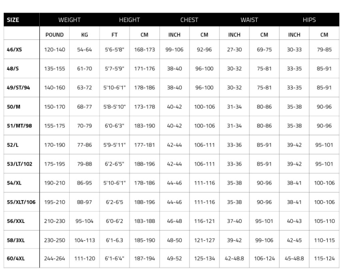Select the 46/XS size row label
This screenshot has height=272, width=343.
[x=14, y=50]
